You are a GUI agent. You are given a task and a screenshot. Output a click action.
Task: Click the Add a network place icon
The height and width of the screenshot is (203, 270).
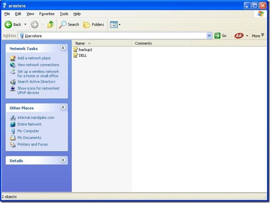click(12, 58)
